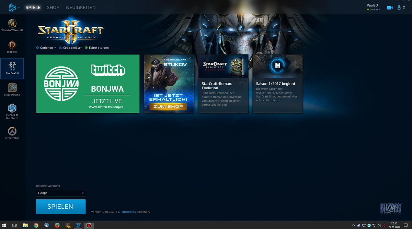Open StarCraft-Roman: Evolution news card
The height and width of the screenshot is (229, 412).
(223, 83)
